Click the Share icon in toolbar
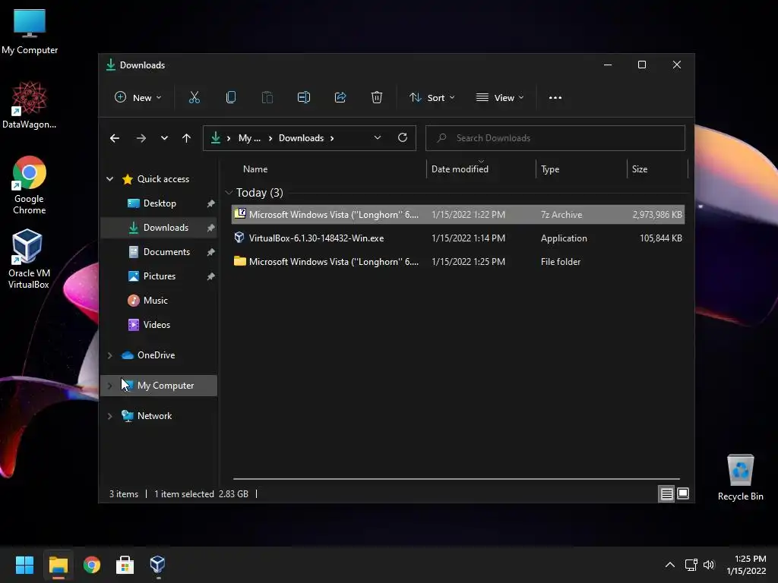Viewport: 778px width, 583px height. tap(340, 98)
